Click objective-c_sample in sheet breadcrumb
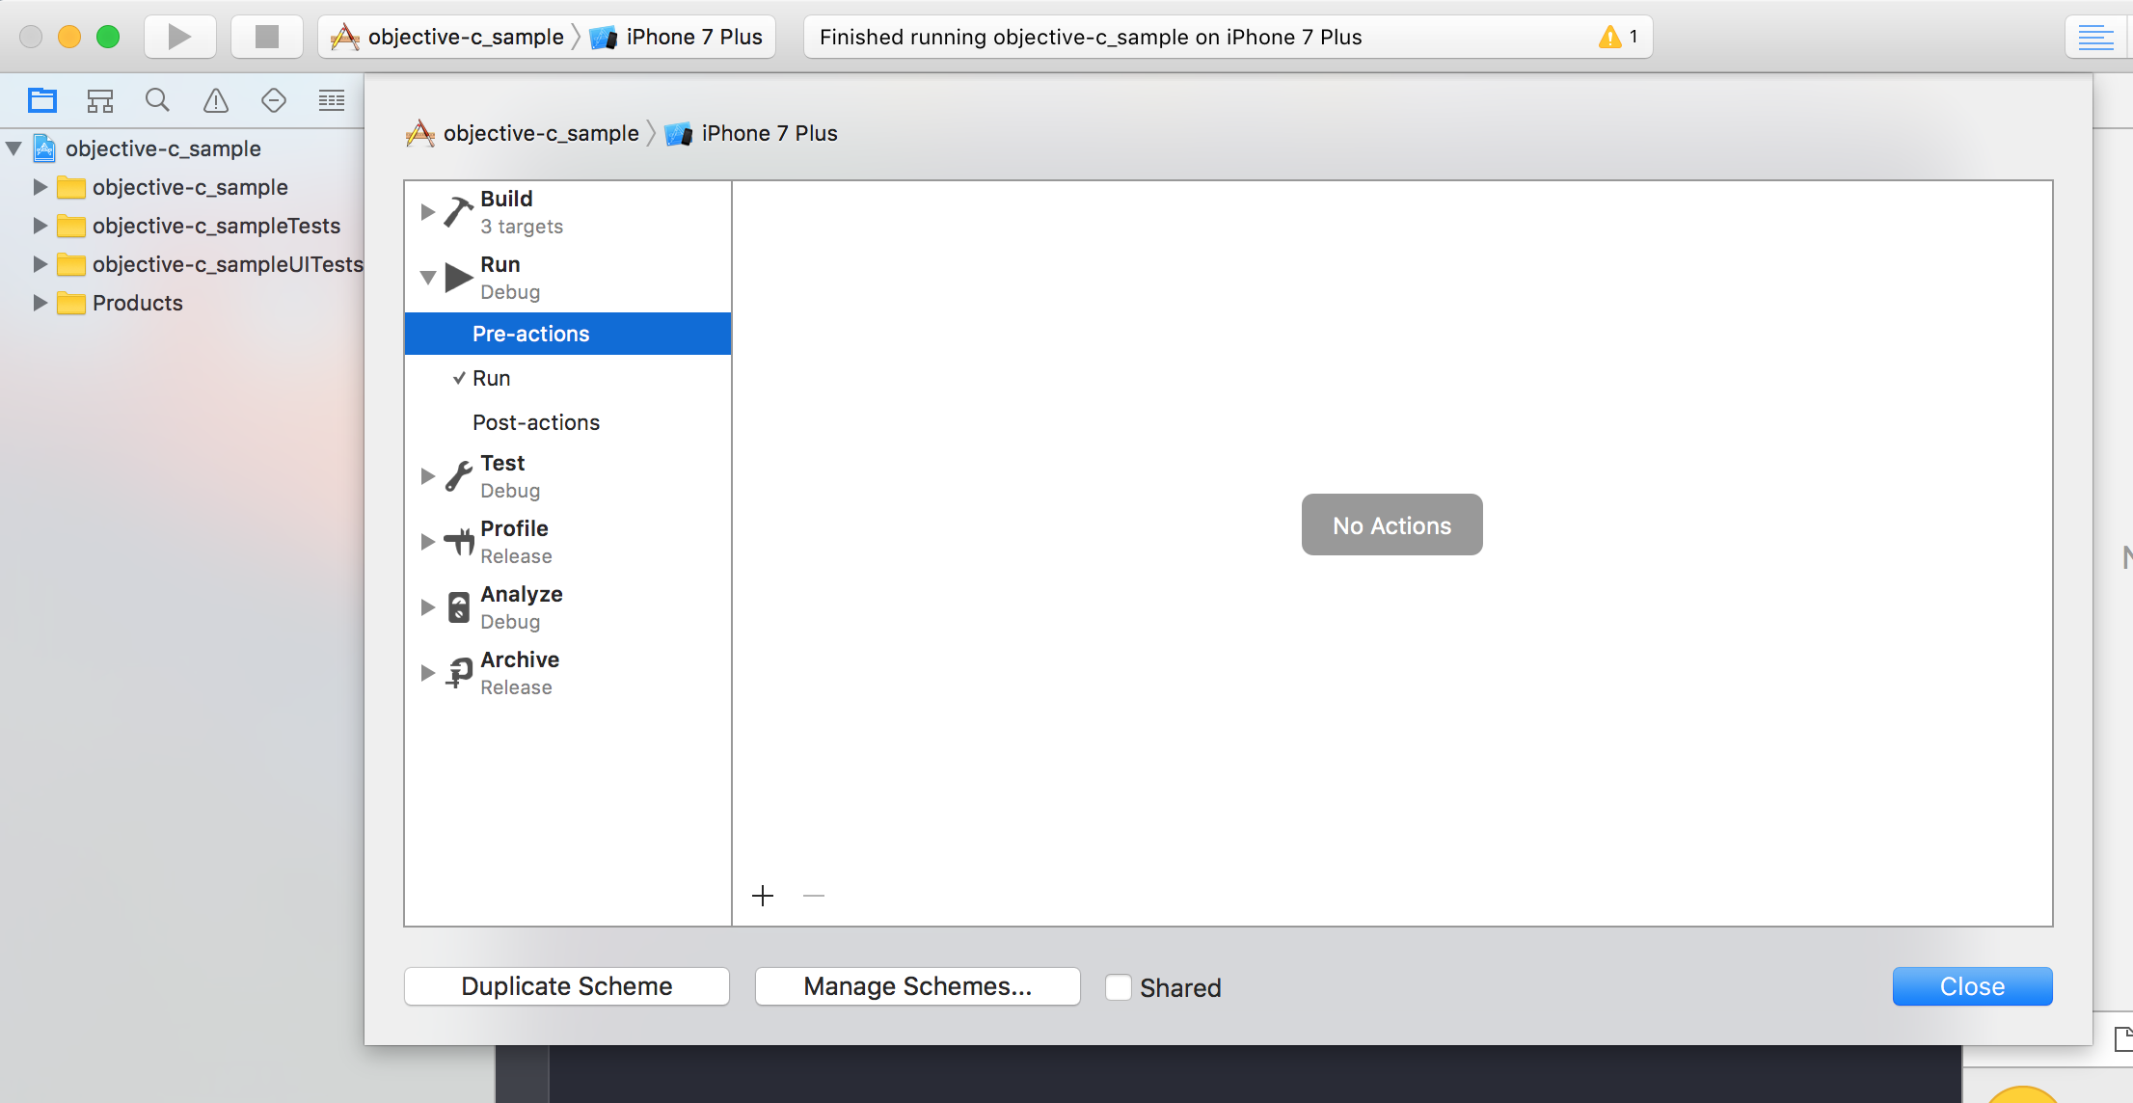This screenshot has width=2133, height=1103. click(x=541, y=133)
